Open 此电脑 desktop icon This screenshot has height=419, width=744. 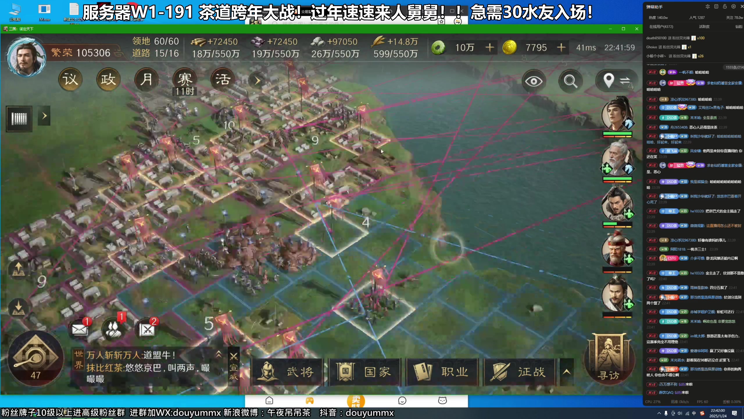(15, 12)
